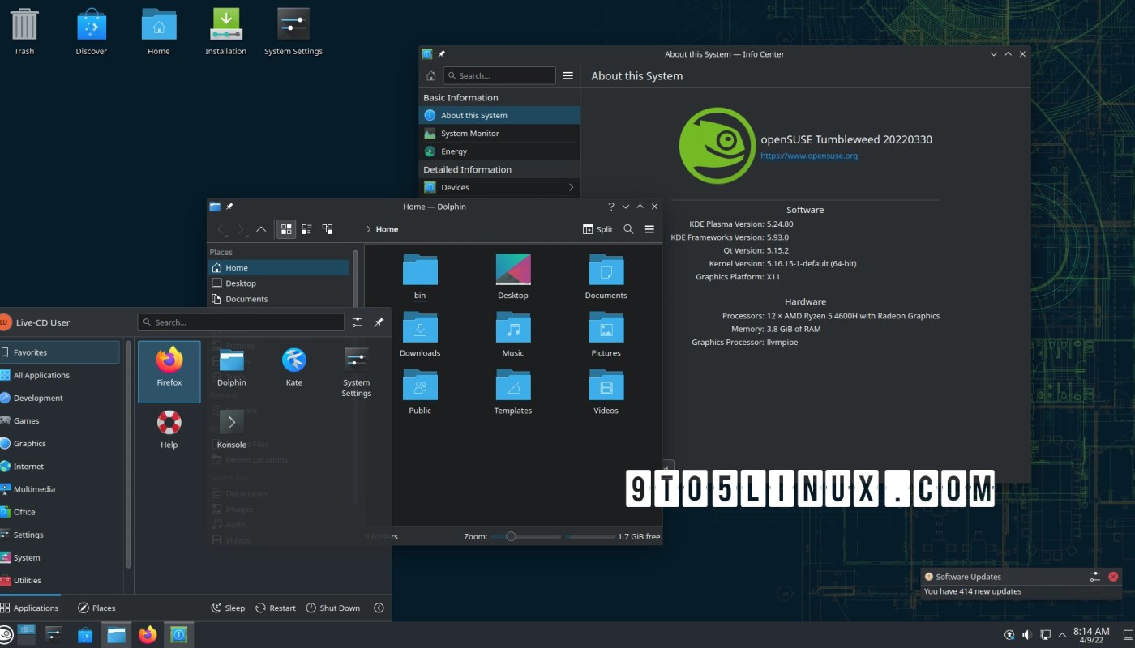Open the Music folder in Dolphin

tap(513, 335)
